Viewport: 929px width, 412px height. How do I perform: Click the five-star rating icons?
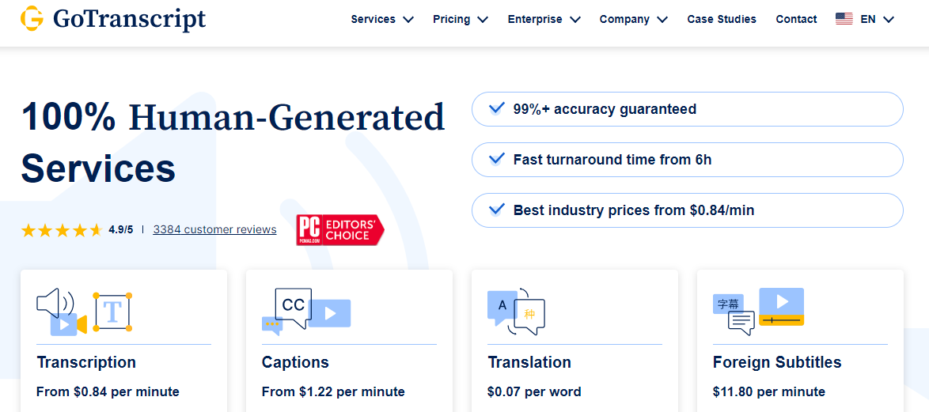pos(62,229)
